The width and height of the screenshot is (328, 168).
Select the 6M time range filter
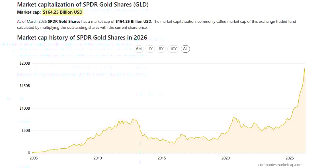pos(139,49)
